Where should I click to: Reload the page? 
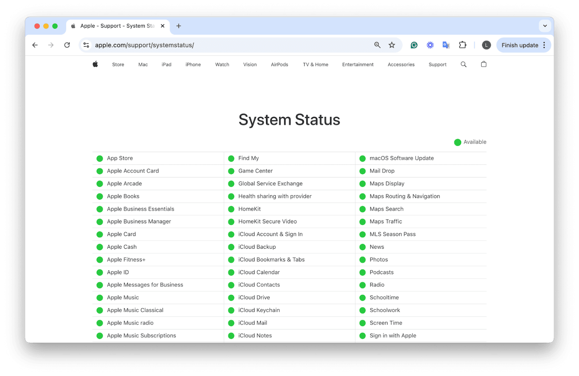[67, 45]
